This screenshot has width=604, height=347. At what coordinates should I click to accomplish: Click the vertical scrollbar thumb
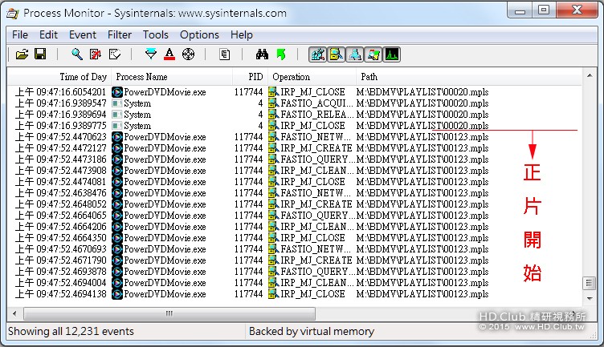click(590, 283)
